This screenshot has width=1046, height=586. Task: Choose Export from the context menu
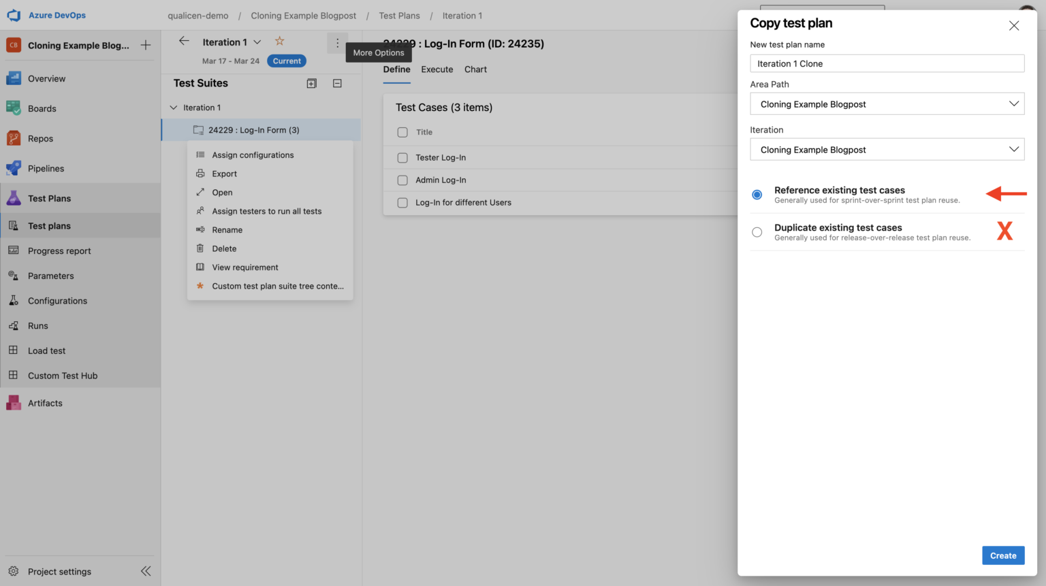point(224,174)
